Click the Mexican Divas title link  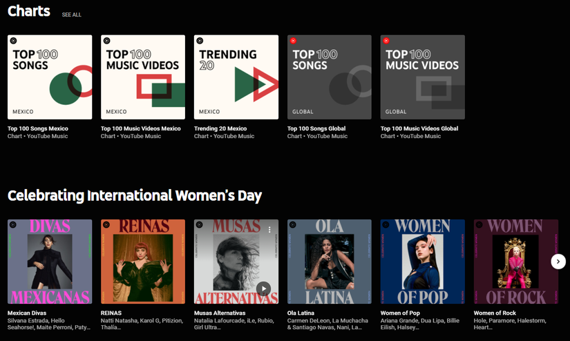point(27,313)
